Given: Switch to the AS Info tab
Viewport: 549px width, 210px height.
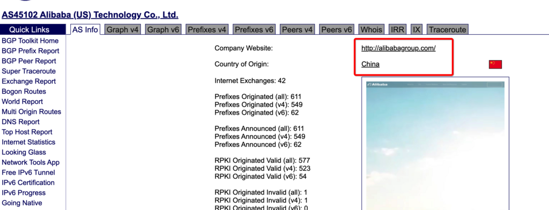Looking at the screenshot, I should click(85, 30).
